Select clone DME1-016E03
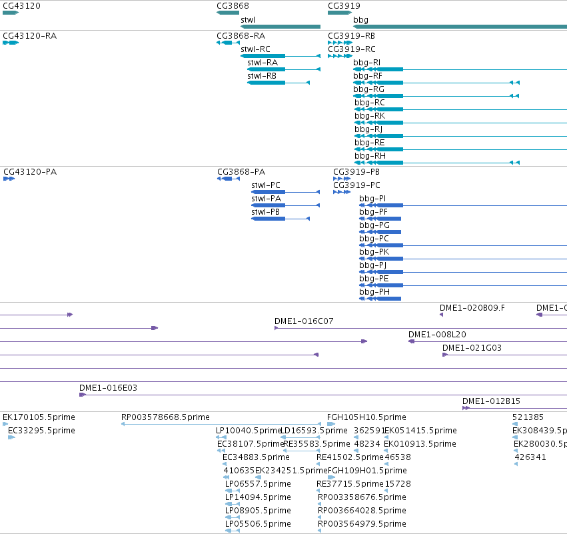Image resolution: width=567 pixels, height=534 pixels. pos(323,395)
